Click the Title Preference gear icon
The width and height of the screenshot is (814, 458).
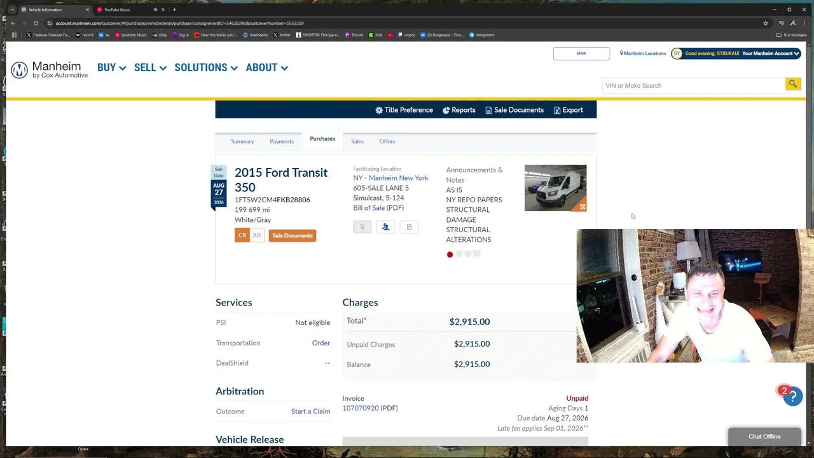click(x=379, y=110)
